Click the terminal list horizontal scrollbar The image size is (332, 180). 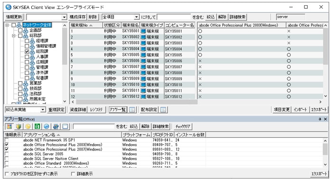(x=137, y=102)
